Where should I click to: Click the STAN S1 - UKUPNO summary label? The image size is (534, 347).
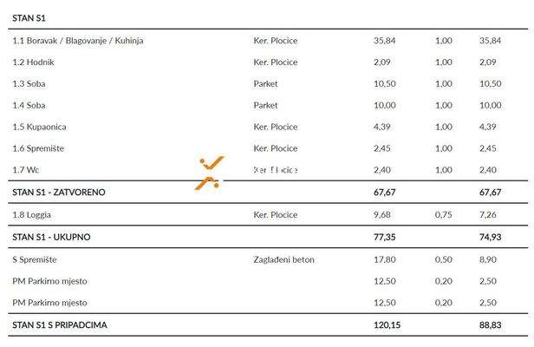click(x=51, y=237)
